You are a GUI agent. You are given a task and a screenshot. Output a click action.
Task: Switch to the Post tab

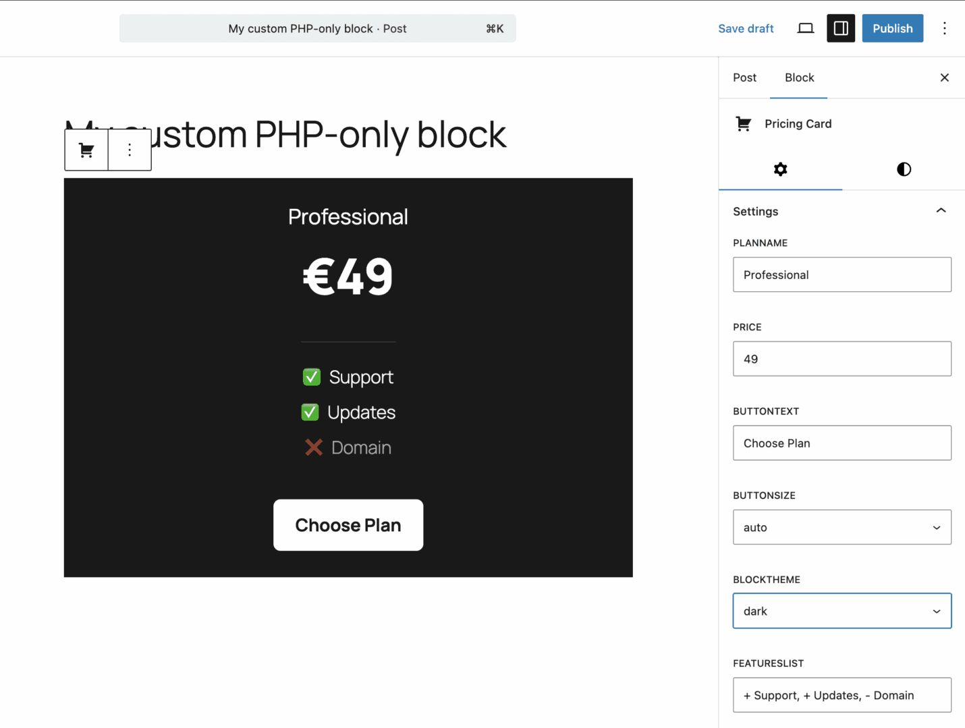[x=744, y=78]
